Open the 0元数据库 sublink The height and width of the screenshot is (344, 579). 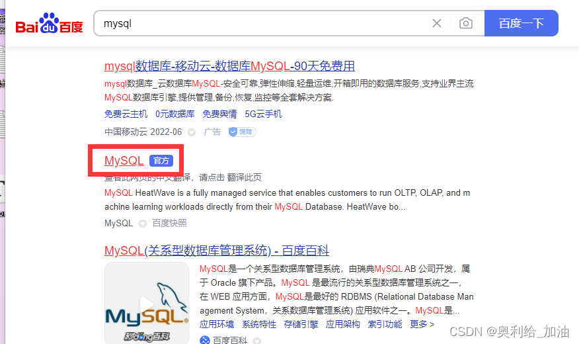(x=175, y=114)
